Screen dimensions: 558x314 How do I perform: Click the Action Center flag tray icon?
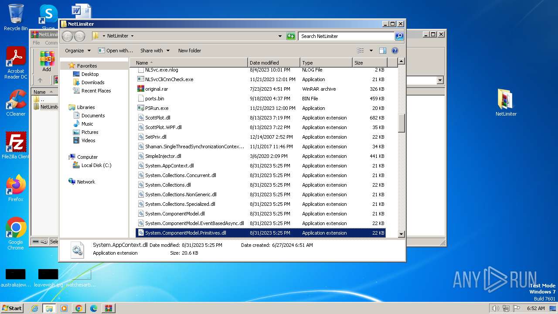(x=517, y=308)
